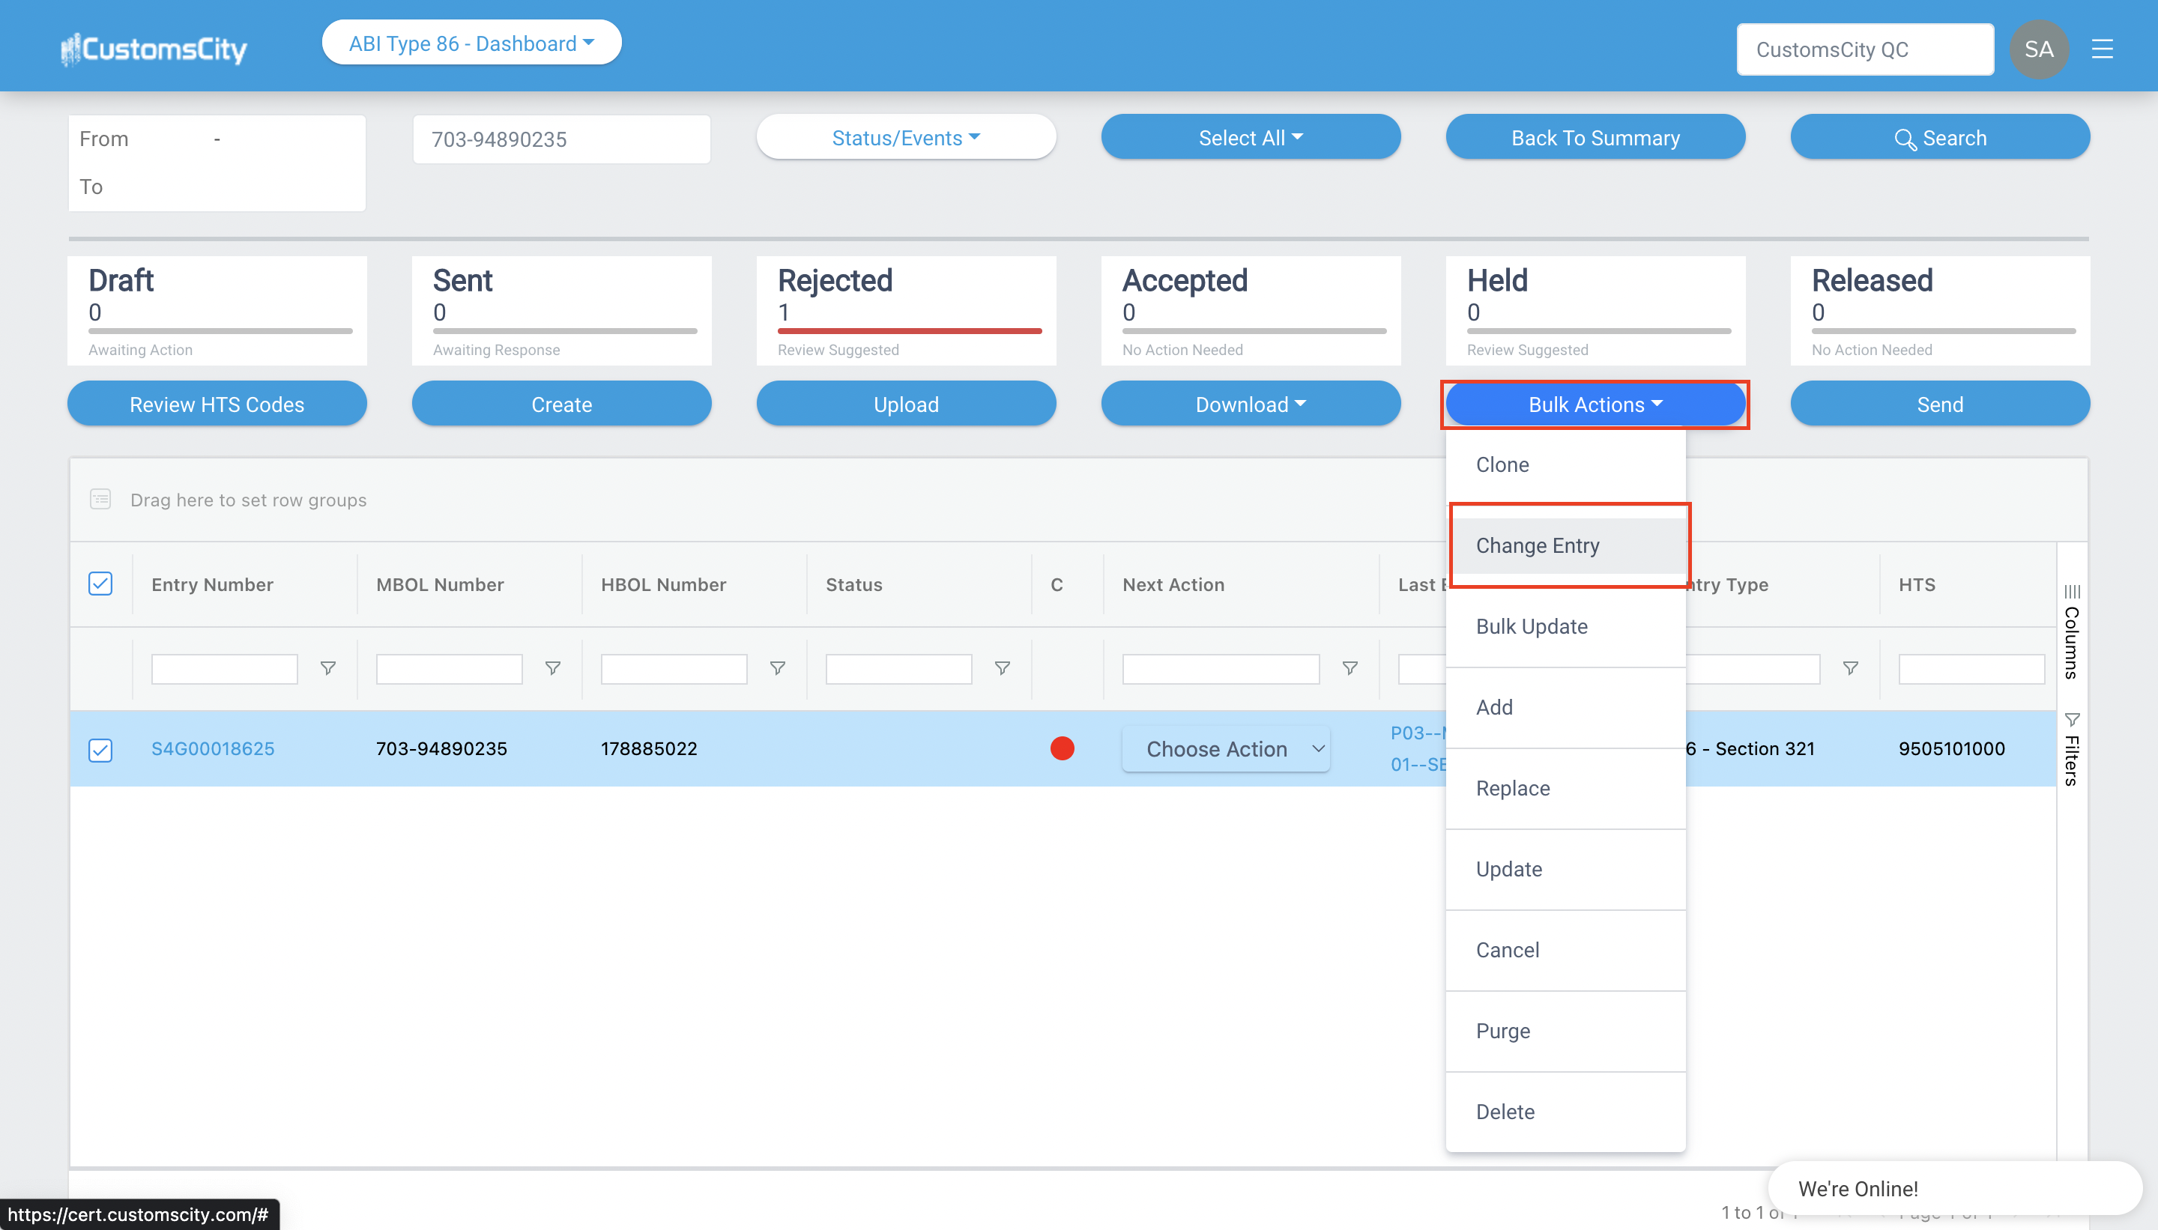Open ABI Type 86 Dashboard dropdown
The image size is (2158, 1230).
pyautogui.click(x=471, y=43)
